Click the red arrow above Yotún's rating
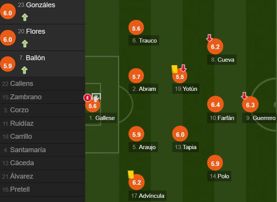Image resolution: width=277 pixels, height=202 pixels. tap(183, 68)
